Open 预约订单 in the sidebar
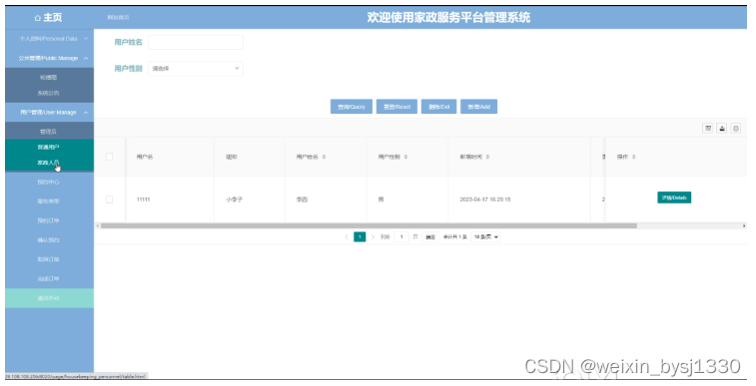Viewport: 756px width, 386px height. [49, 220]
